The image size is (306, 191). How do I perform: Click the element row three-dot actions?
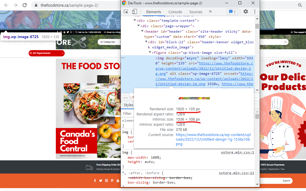[x=123, y=58]
